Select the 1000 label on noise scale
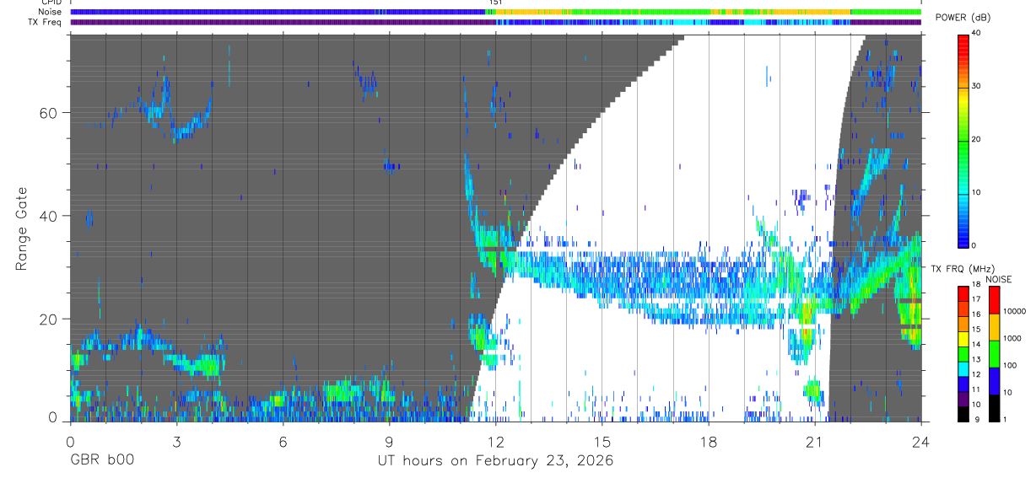1036x478 pixels. [1012, 337]
